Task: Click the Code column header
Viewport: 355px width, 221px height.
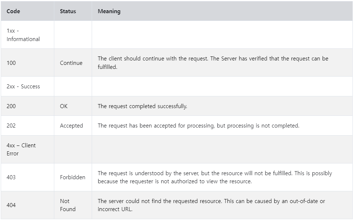Action: click(13, 11)
